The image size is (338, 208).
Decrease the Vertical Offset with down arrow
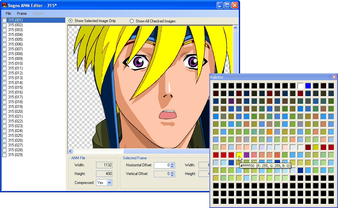coord(172,175)
